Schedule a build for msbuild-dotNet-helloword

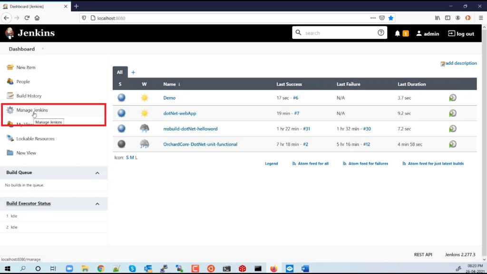point(453,128)
